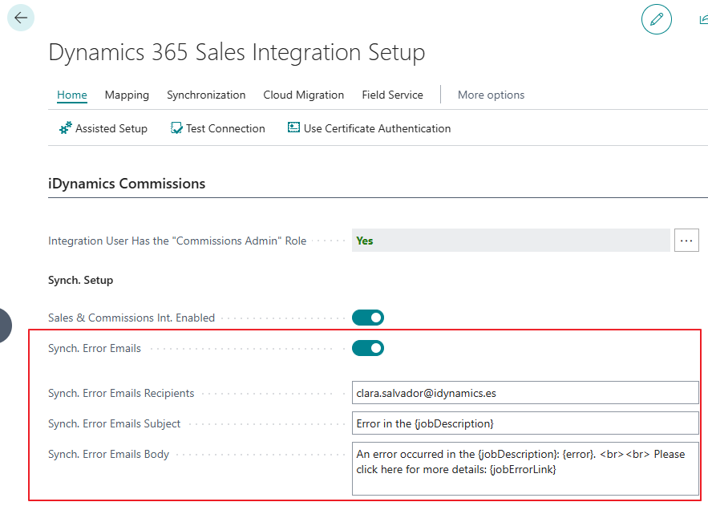Switch to the Home tab
Image resolution: width=708 pixels, height=506 pixels.
coord(72,95)
